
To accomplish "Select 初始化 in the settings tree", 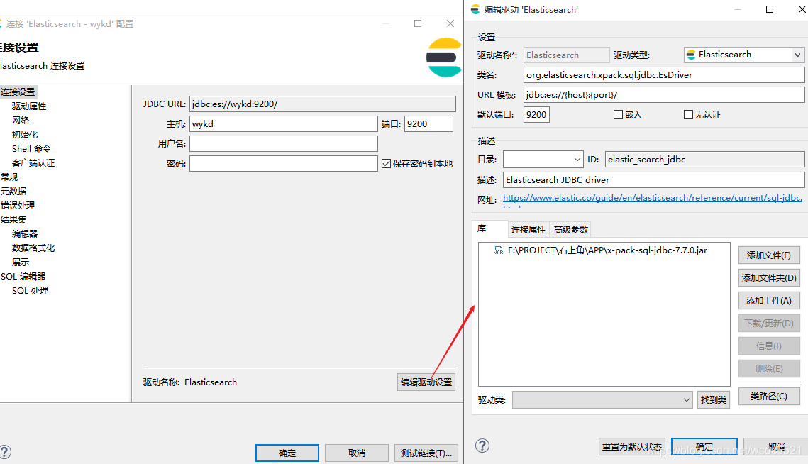I will coord(25,135).
